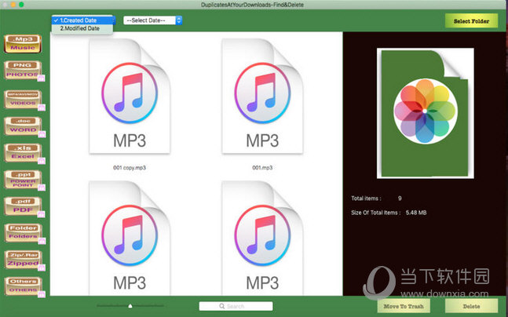Image resolution: width=508 pixels, height=317 pixels.
Task: Click the pink badge beside VIDEOS
Action: [42, 107]
